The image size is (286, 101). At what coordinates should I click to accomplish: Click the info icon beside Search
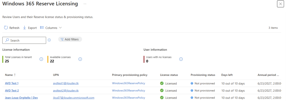(49, 40)
